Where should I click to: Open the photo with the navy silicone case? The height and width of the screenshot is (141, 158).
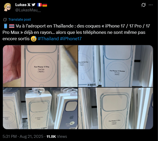pos(40,108)
